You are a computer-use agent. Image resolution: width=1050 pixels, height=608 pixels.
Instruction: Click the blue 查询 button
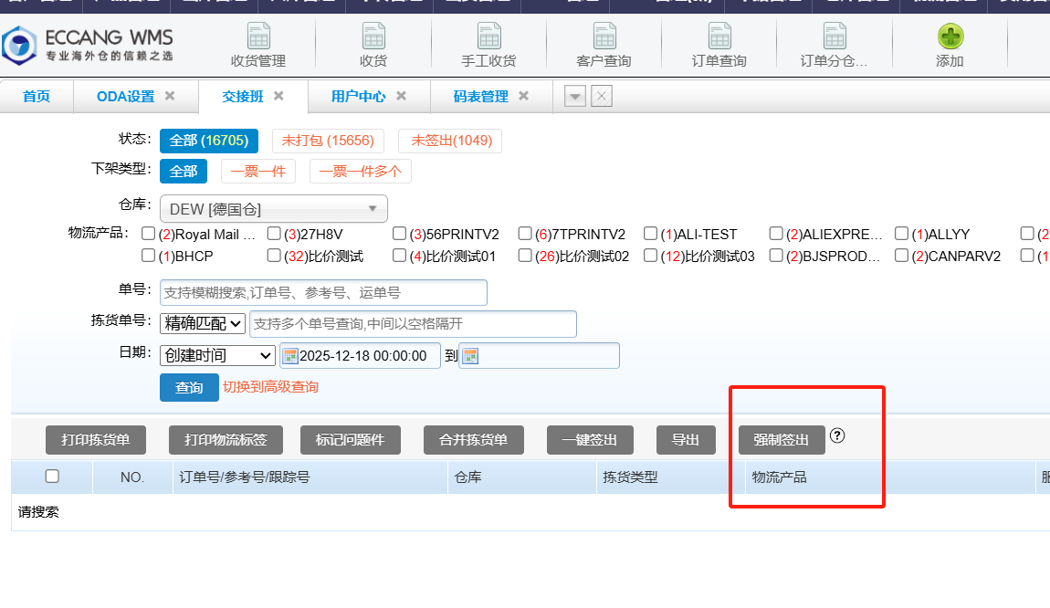pos(190,388)
